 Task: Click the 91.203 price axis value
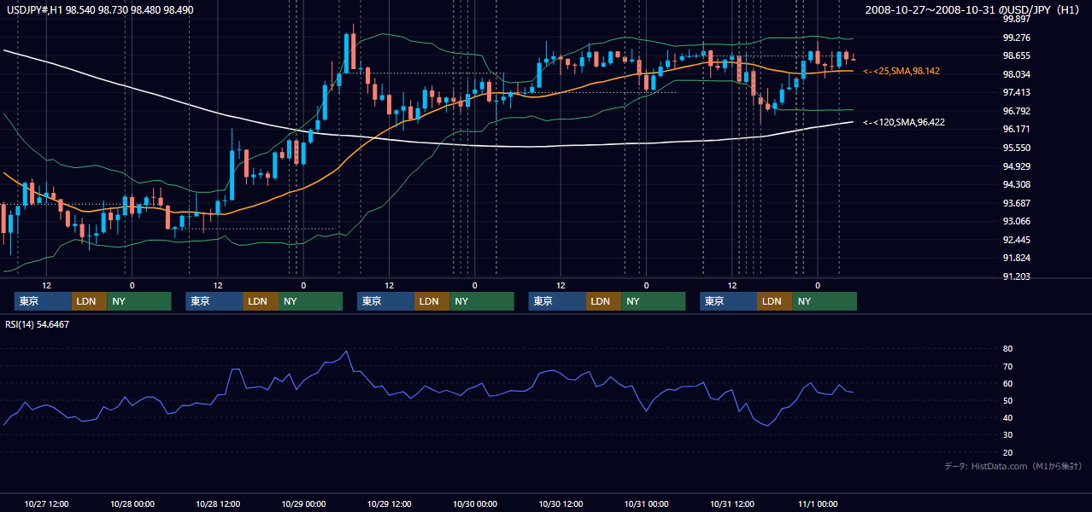point(1015,276)
